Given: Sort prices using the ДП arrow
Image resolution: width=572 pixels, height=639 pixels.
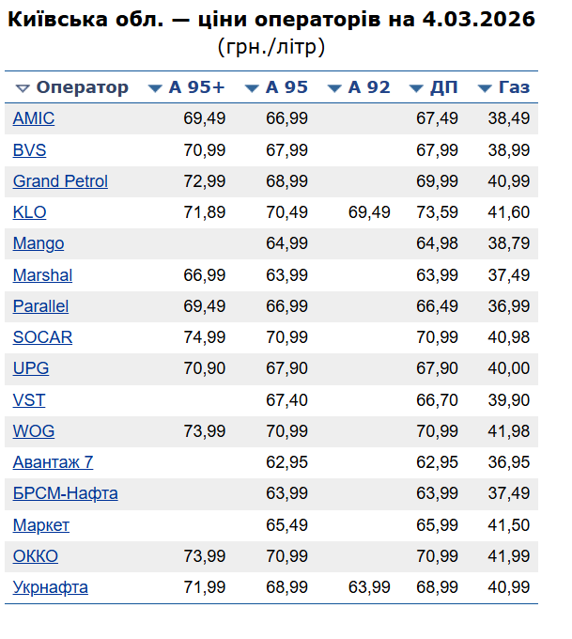Looking at the screenshot, I should coord(416,88).
